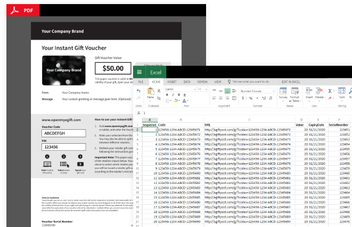Click the comma style icon
The width and height of the screenshot is (352, 227).
[257, 98]
